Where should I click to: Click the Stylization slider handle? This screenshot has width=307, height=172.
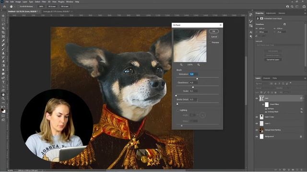pyautogui.click(x=197, y=78)
